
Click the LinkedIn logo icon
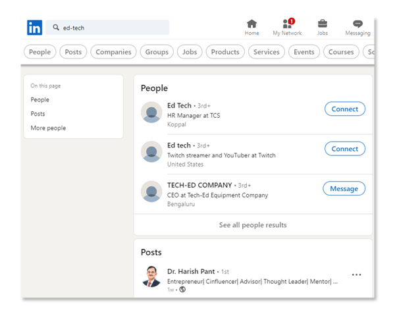pyautogui.click(x=34, y=28)
